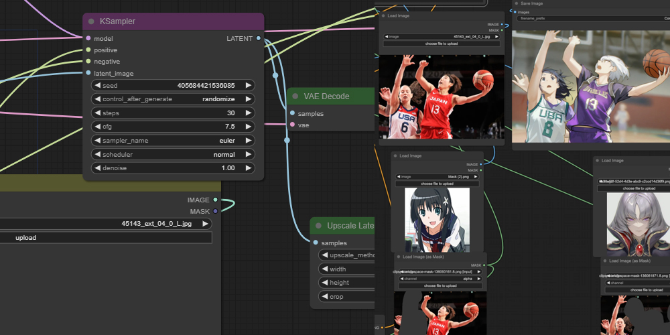Screen dimensions: 670x335
Task: Click the KSampler node title text
Action: click(x=117, y=21)
